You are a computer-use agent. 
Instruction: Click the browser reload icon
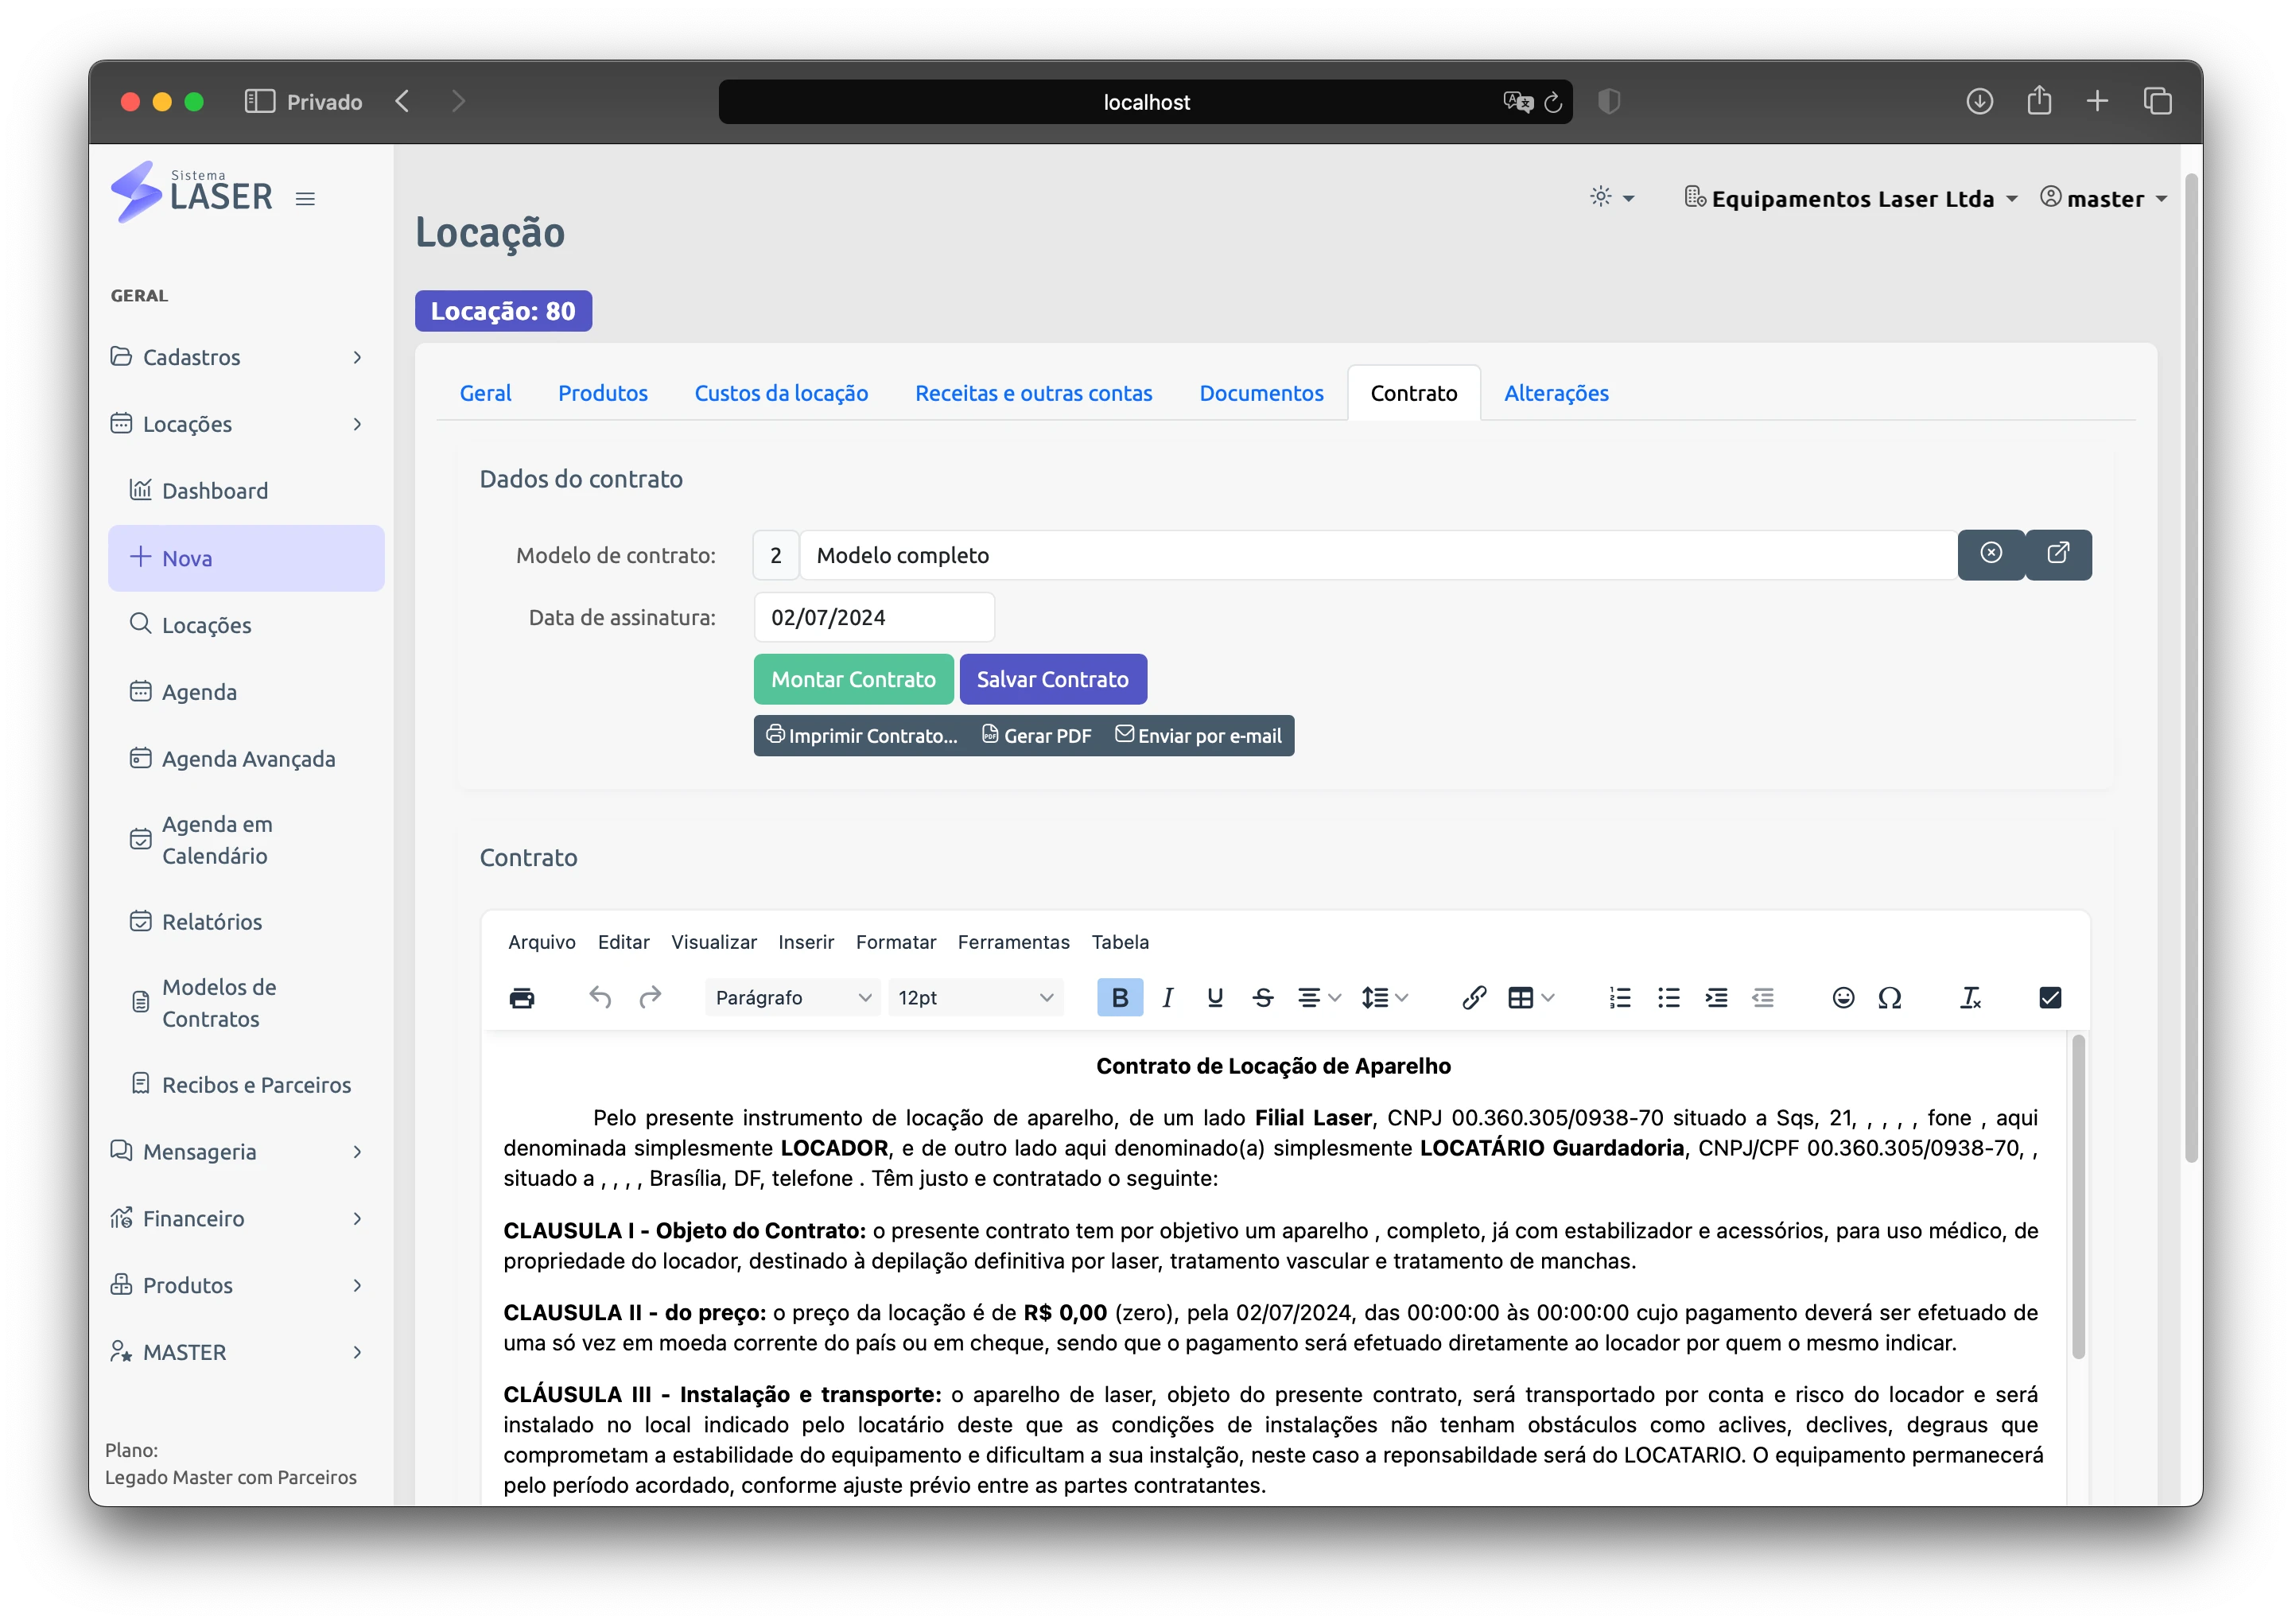(x=1553, y=102)
